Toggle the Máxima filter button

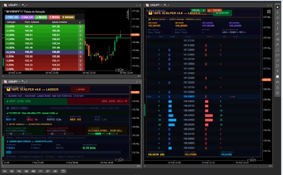click(41, 17)
